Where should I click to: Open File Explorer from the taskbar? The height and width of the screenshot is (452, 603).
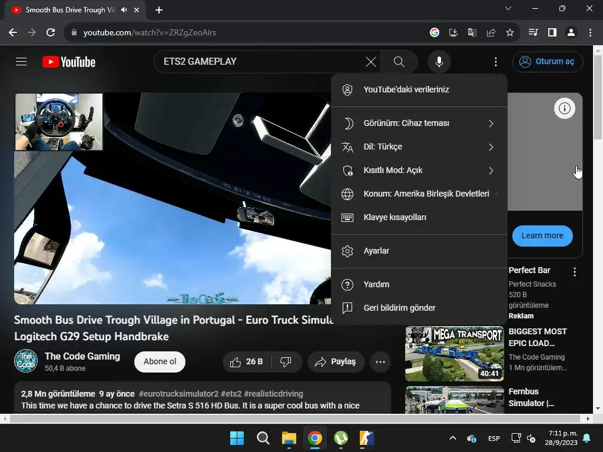[289, 438]
